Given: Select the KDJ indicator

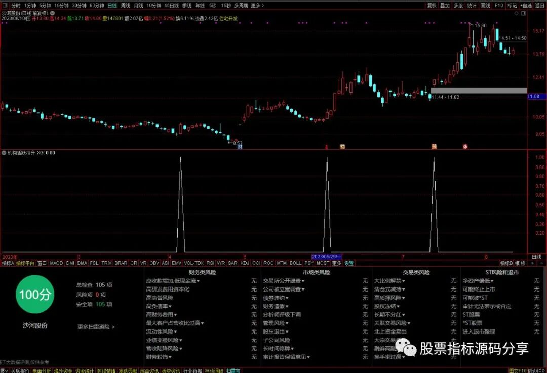Looking at the screenshot, I should (245, 263).
